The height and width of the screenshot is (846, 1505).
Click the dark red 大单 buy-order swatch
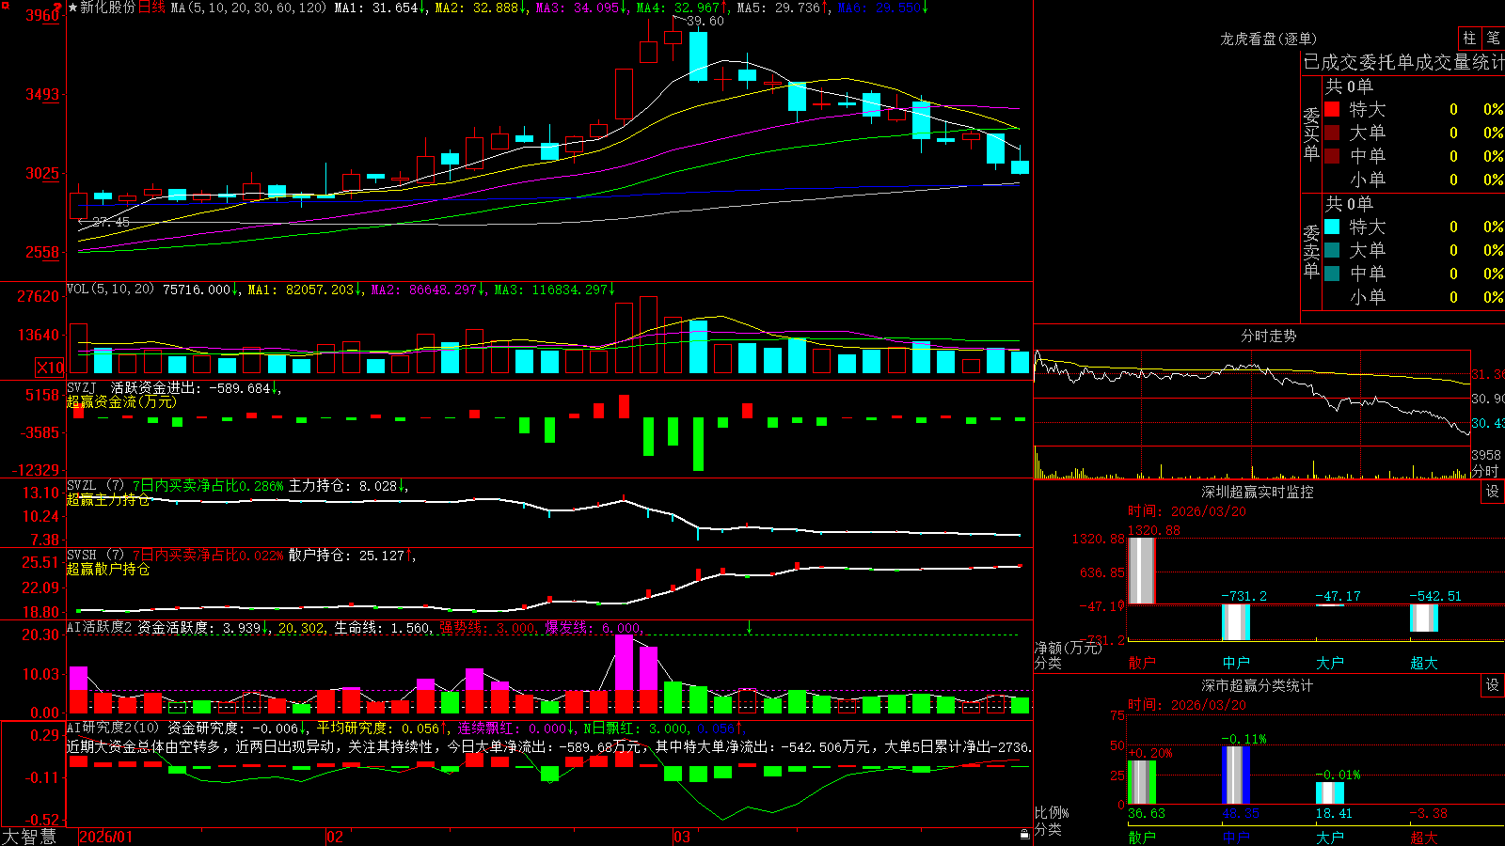pyautogui.click(x=1332, y=133)
